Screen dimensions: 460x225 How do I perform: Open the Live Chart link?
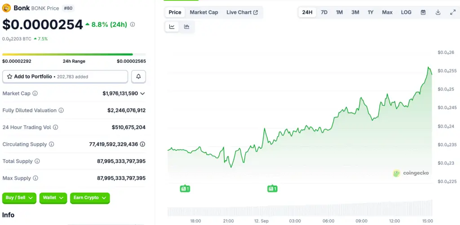point(242,12)
